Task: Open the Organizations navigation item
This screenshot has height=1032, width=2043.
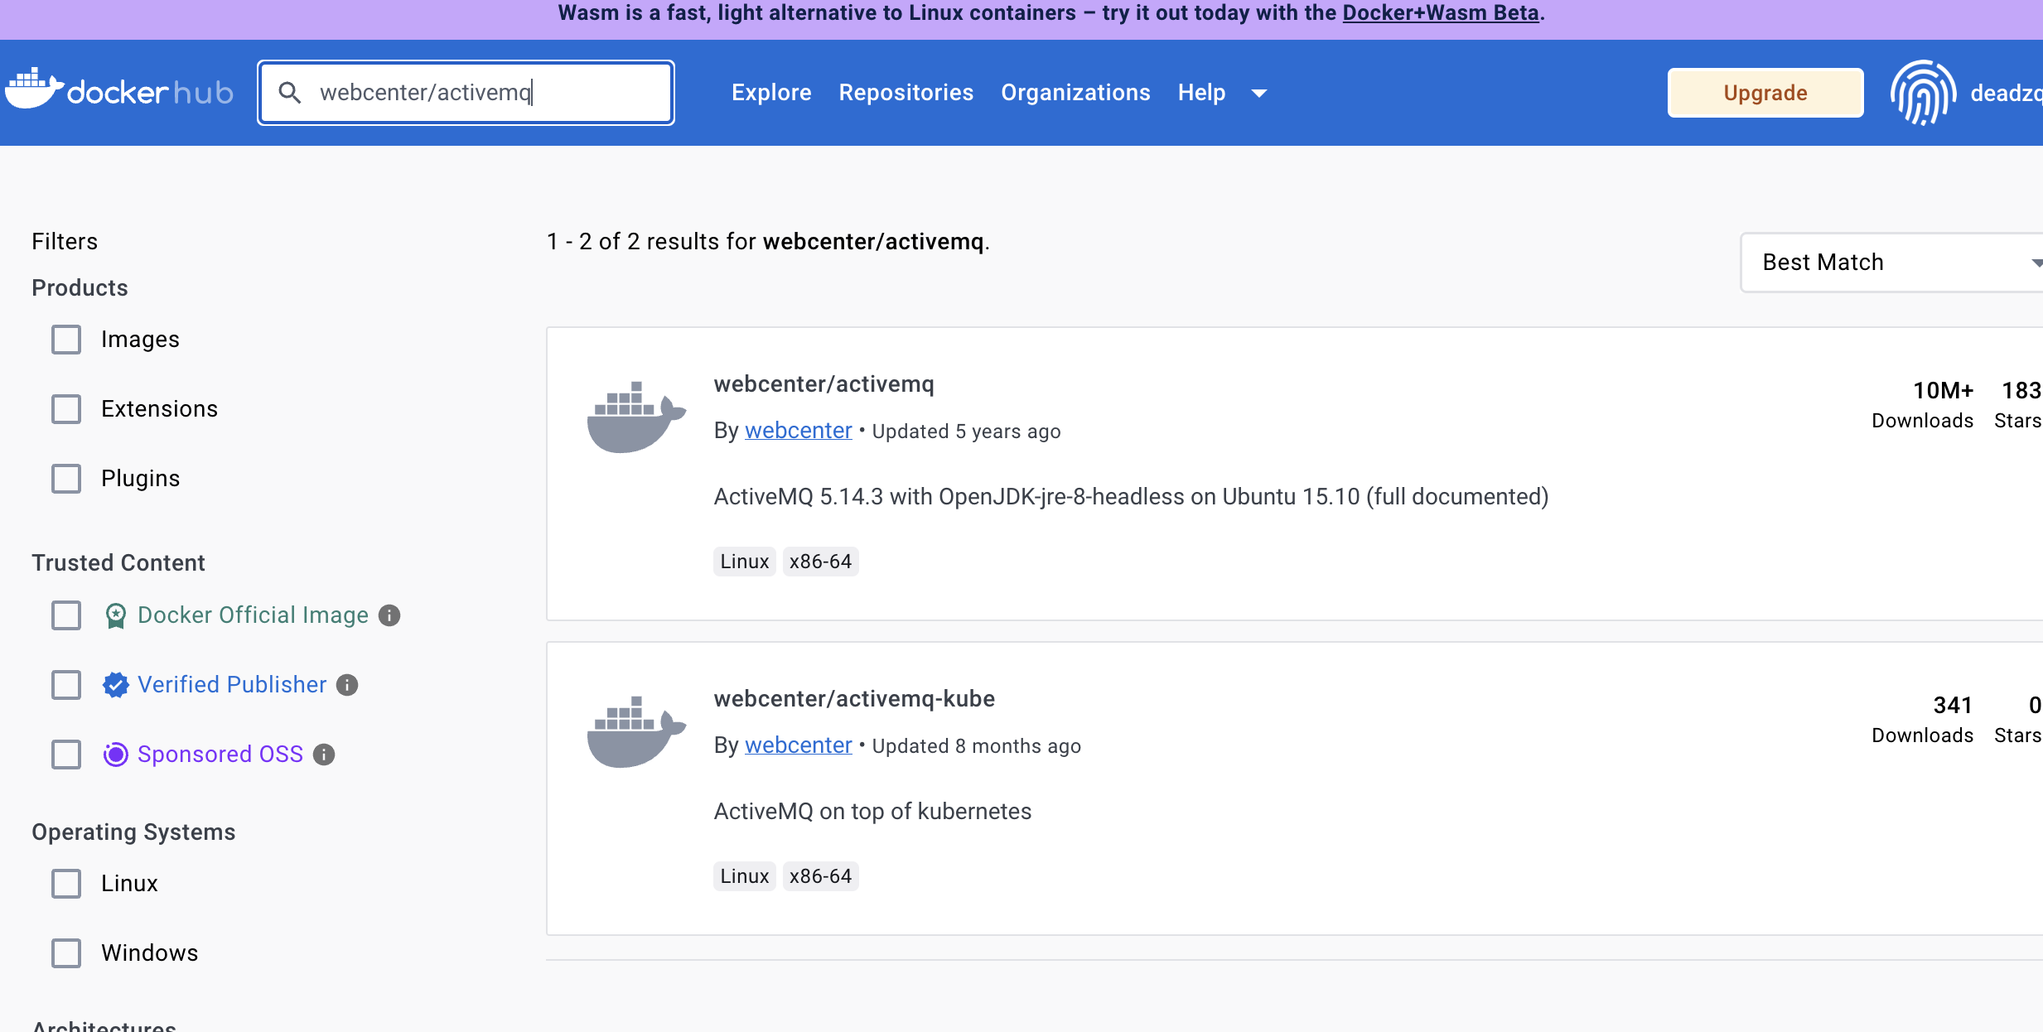Action: click(x=1075, y=93)
